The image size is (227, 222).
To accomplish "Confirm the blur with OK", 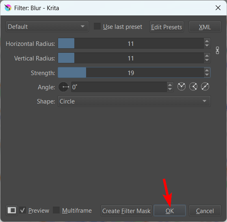I will tap(170, 211).
